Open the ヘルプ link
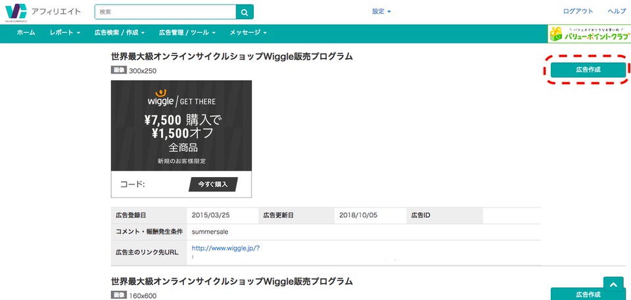Screen dimensions: 631x300 pos(617,11)
